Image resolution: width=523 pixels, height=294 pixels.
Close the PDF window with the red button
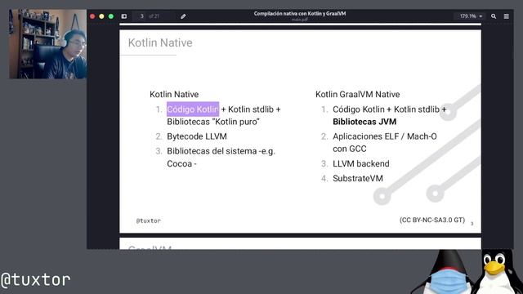coord(92,16)
